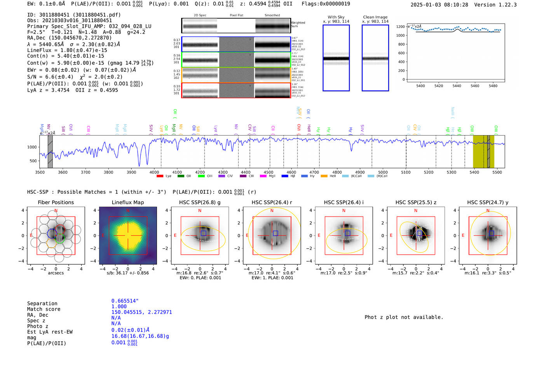The width and height of the screenshot is (544, 370).
Task: Select the orange-bordered 2D spectrum row
Action: [236, 75]
